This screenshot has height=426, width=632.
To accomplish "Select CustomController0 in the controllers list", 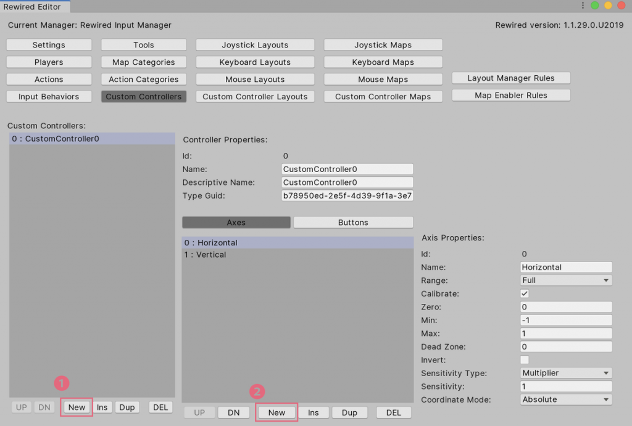I will 93,139.
